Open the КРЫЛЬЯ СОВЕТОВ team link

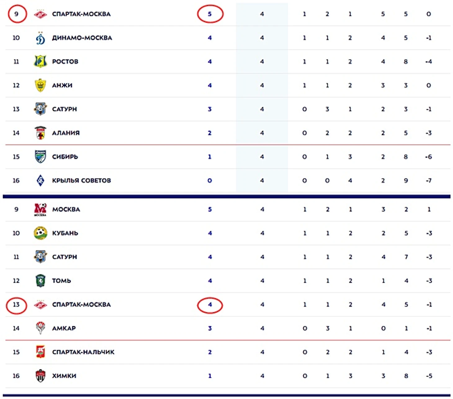coord(81,181)
